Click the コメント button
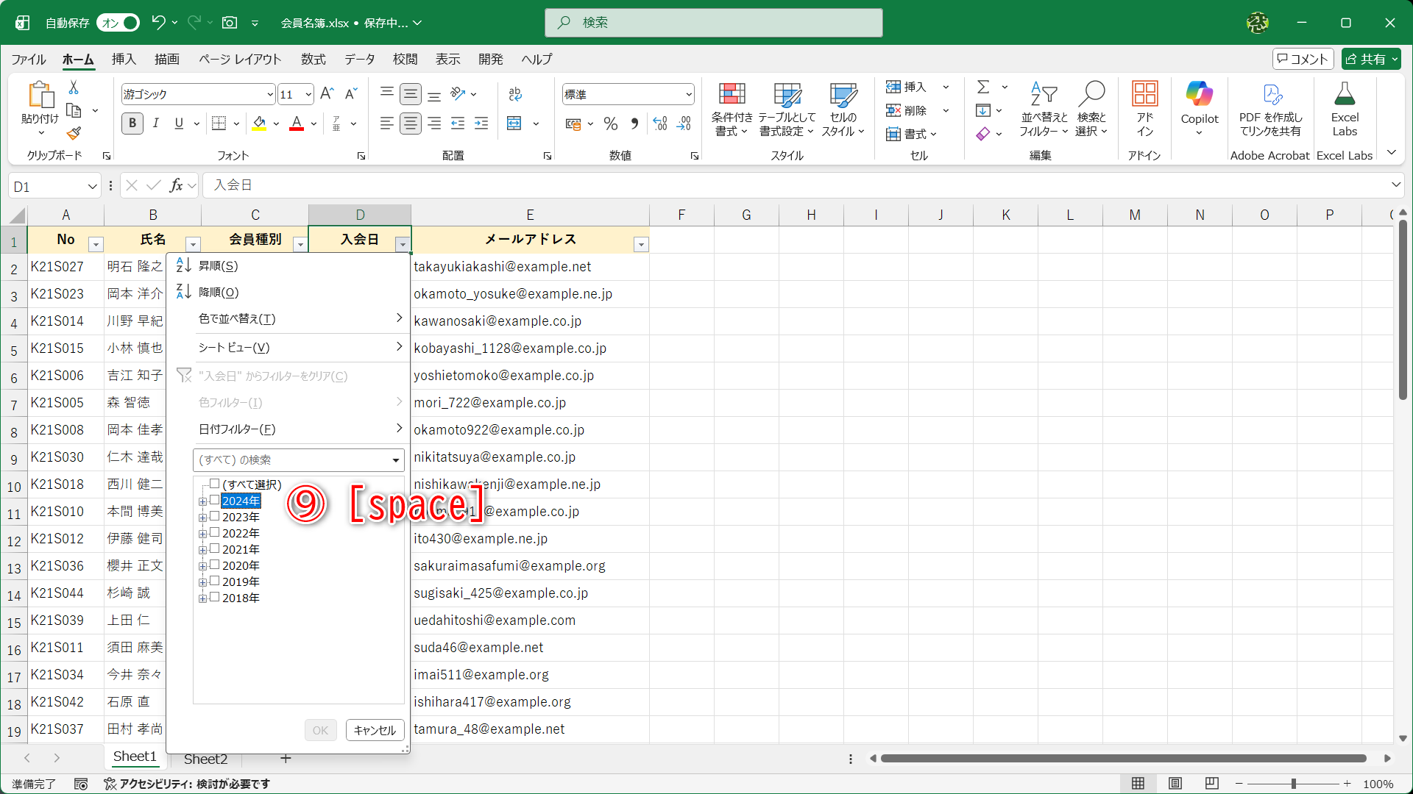This screenshot has width=1413, height=794. tap(1303, 59)
